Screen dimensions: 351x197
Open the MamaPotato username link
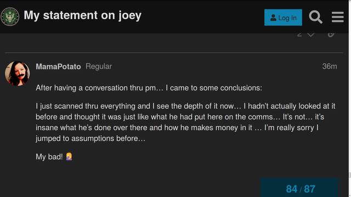point(58,67)
